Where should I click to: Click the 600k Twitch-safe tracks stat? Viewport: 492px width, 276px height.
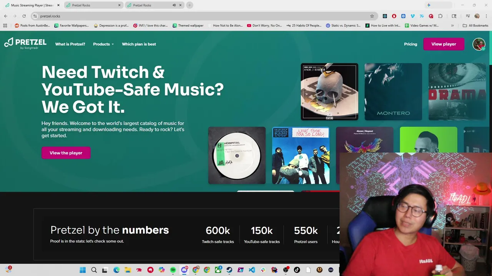tap(218, 235)
